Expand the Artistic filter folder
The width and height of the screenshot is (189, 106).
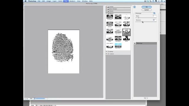click(x=106, y=6)
